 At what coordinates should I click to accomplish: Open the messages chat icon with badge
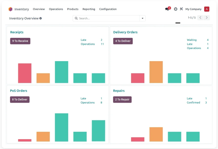click(168, 9)
